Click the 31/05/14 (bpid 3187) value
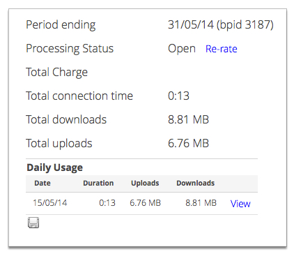 coord(221,25)
